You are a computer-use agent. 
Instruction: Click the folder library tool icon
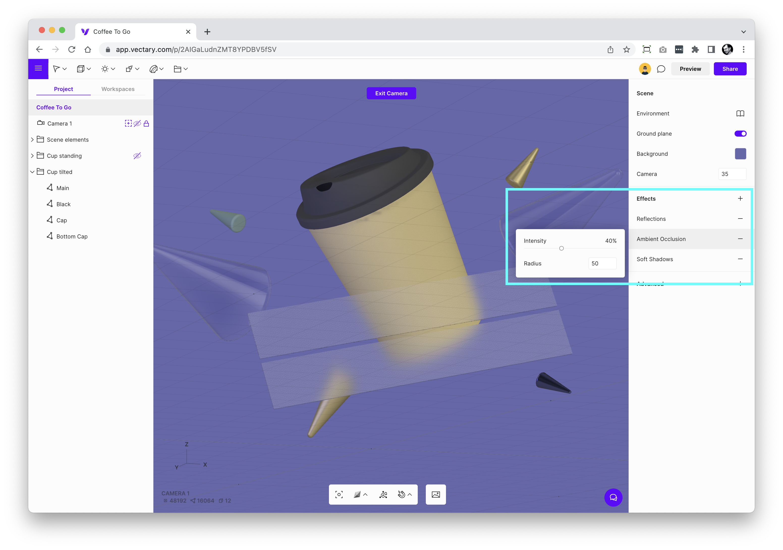pos(177,69)
